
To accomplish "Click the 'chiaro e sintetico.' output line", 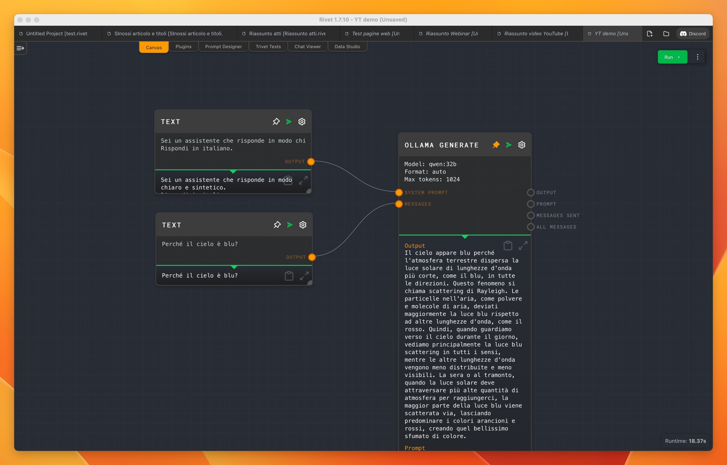I will coord(193,188).
